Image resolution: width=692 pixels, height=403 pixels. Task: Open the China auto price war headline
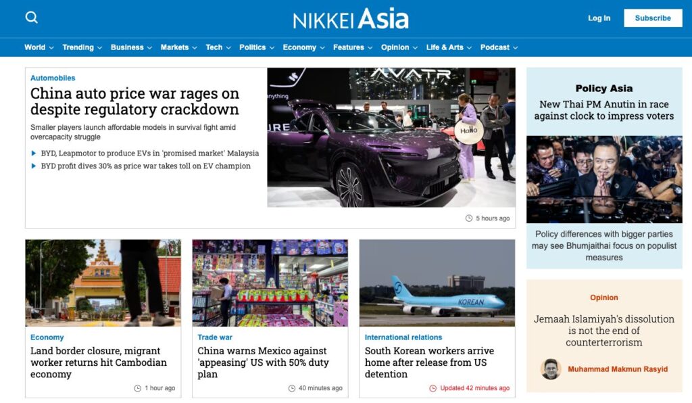[134, 101]
